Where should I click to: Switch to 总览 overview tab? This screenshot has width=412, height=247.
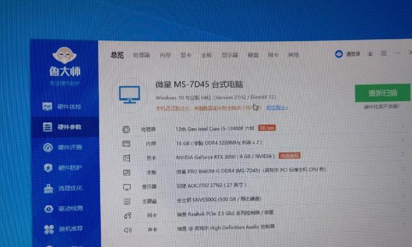coord(117,55)
